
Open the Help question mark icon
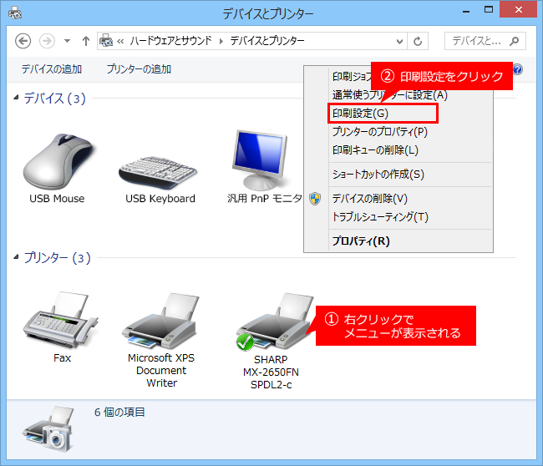point(517,69)
